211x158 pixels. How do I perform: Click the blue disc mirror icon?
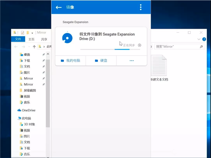[67, 38]
